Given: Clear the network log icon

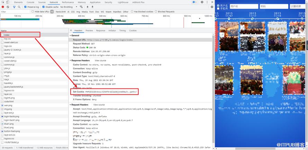Looking at the screenshot, I should pyautogui.click(x=8, y=7).
